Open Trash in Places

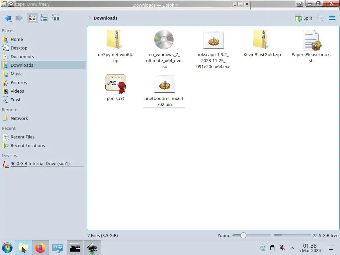pos(43,100)
